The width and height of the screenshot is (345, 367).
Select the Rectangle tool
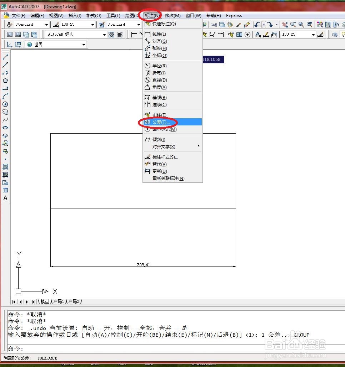5,88
